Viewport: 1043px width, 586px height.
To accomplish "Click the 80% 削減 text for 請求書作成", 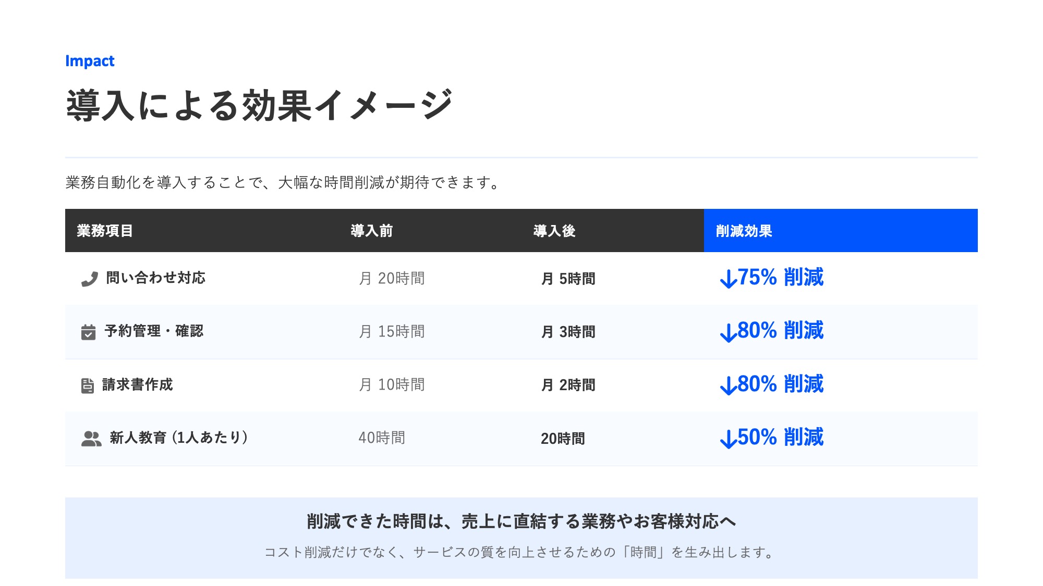I will pos(780,384).
